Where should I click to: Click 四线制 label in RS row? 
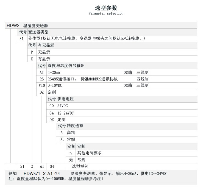[142, 79]
